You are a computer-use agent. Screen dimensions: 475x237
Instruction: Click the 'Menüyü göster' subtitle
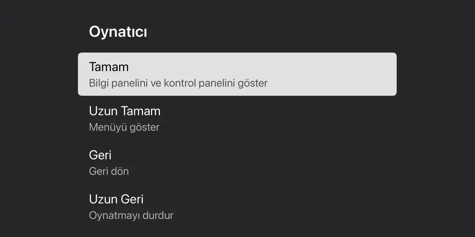click(x=124, y=128)
